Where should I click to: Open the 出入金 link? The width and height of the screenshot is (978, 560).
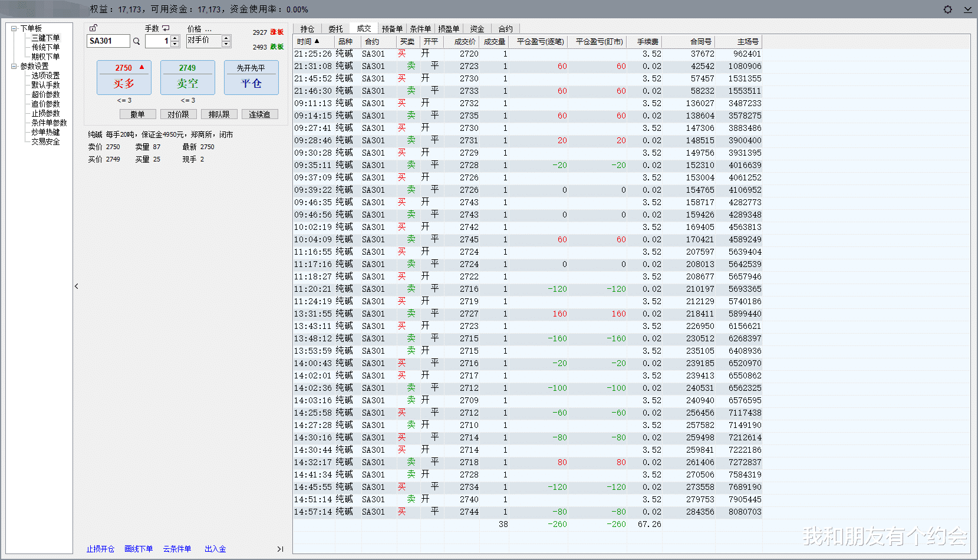pos(215,549)
